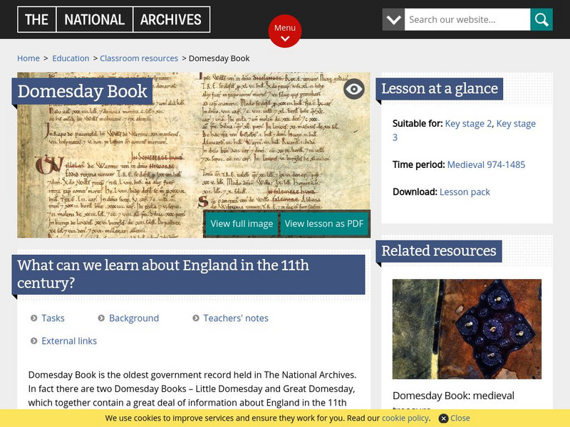Viewport: 570px width, 427px height.
Task: Open the Education breadcrumb link
Action: 71,58
